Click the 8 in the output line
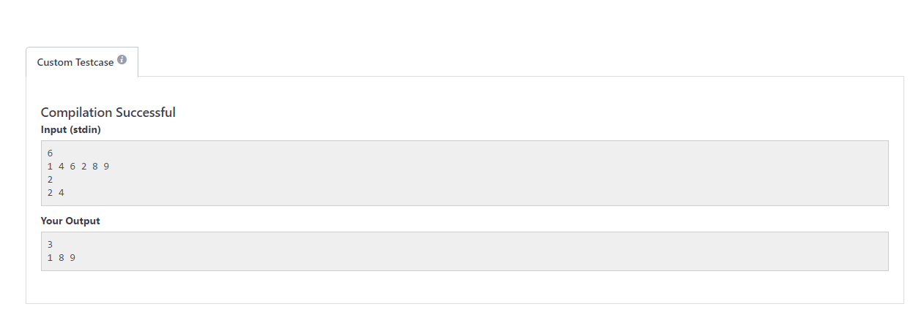 click(62, 258)
